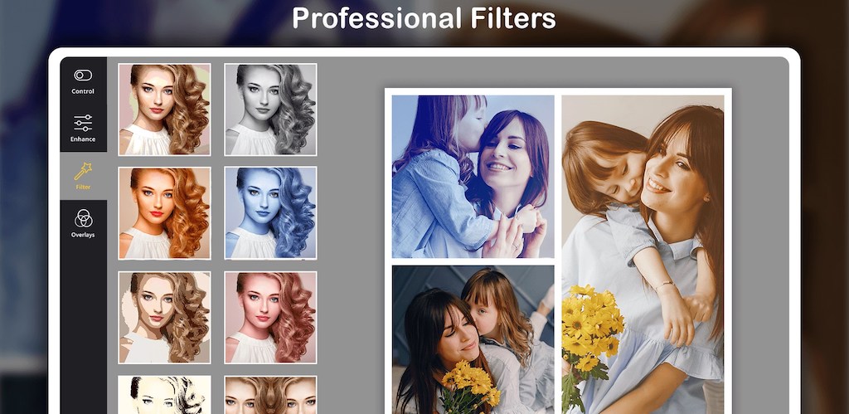Select the cartoon posterized filter thumbnail
Screen dimensions: 849x414
click(x=164, y=317)
